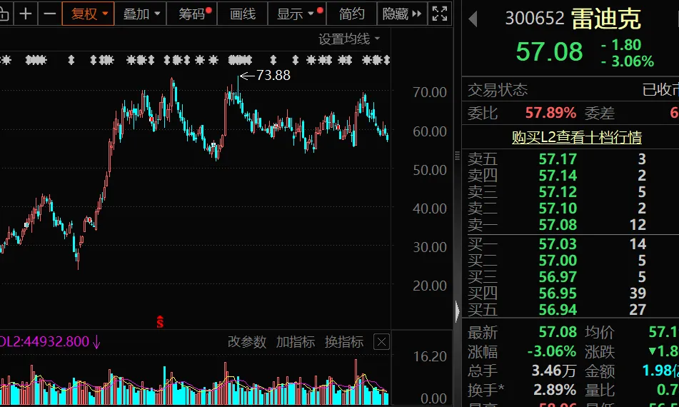The width and height of the screenshot is (679, 407).
Task: Open the 叠加 dropdown menu
Action: (141, 14)
